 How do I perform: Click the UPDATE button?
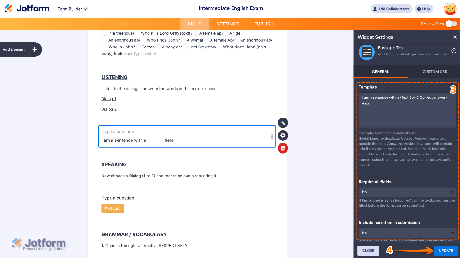click(x=446, y=251)
